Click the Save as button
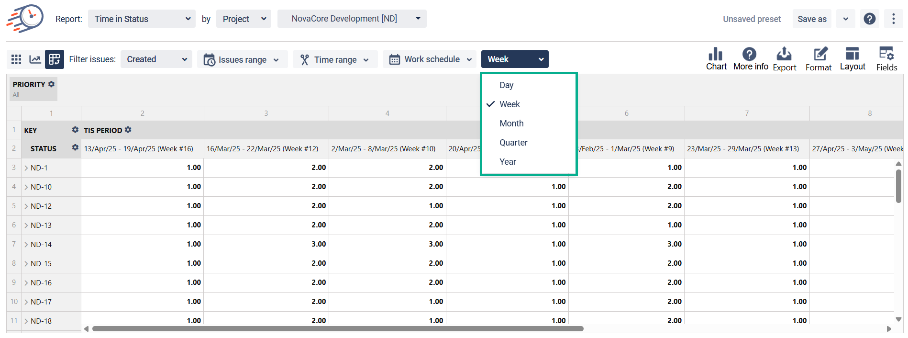 [811, 19]
